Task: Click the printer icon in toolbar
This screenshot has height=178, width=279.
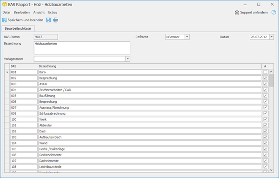Action: click(56, 20)
